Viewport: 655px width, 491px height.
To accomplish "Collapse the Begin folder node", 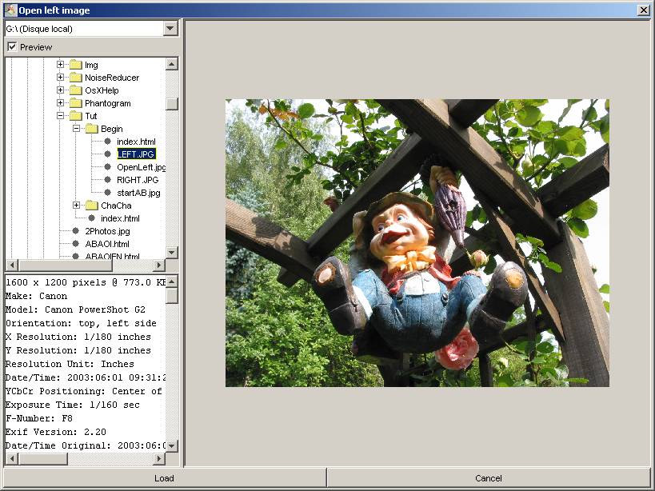I will click(76, 128).
